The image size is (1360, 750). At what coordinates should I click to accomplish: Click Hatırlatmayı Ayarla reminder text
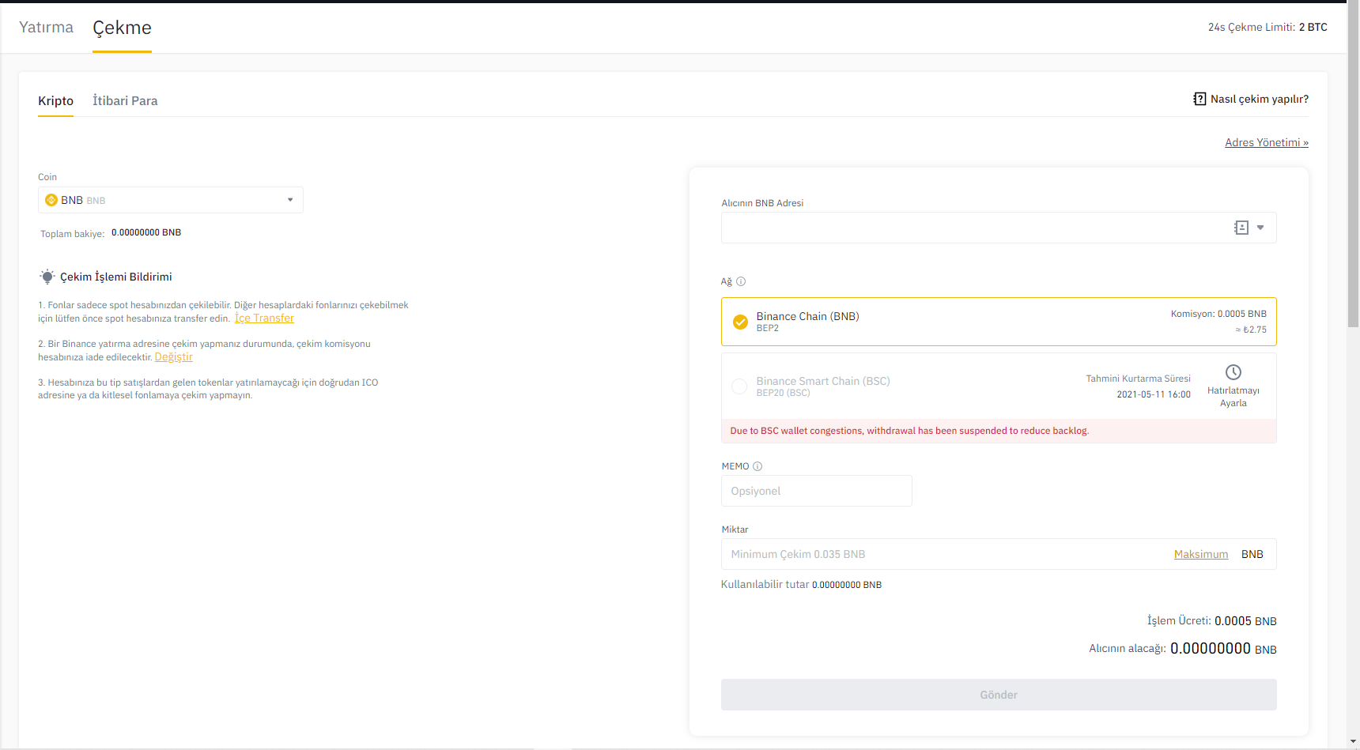tap(1233, 397)
